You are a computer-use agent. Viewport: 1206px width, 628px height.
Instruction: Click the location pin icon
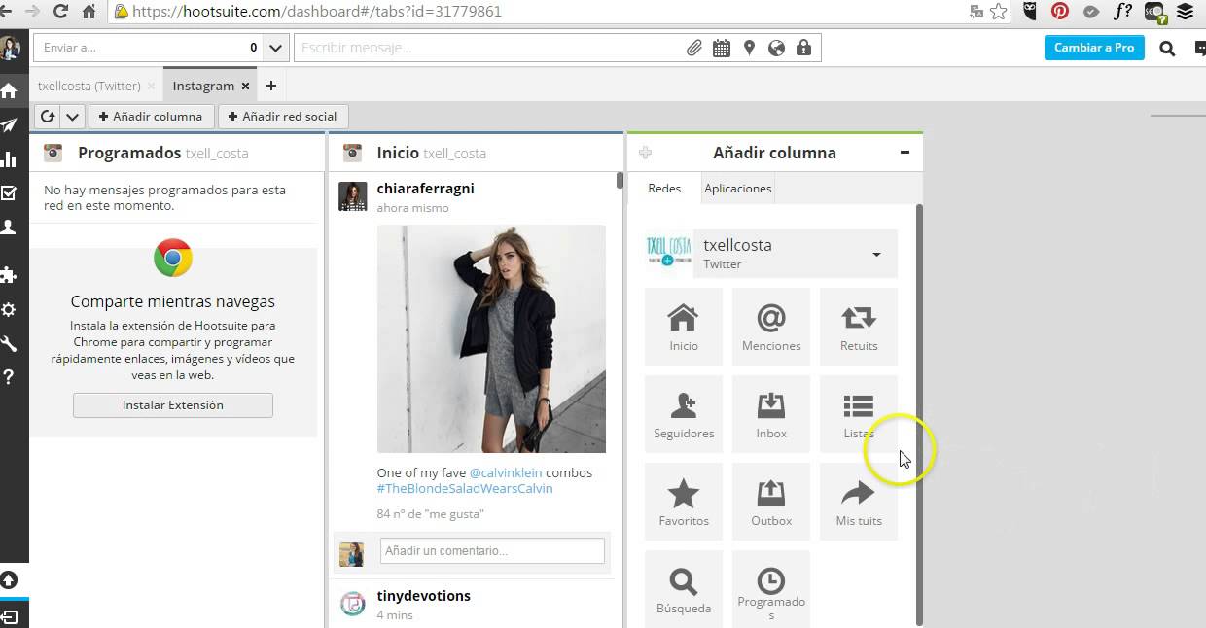(x=749, y=48)
